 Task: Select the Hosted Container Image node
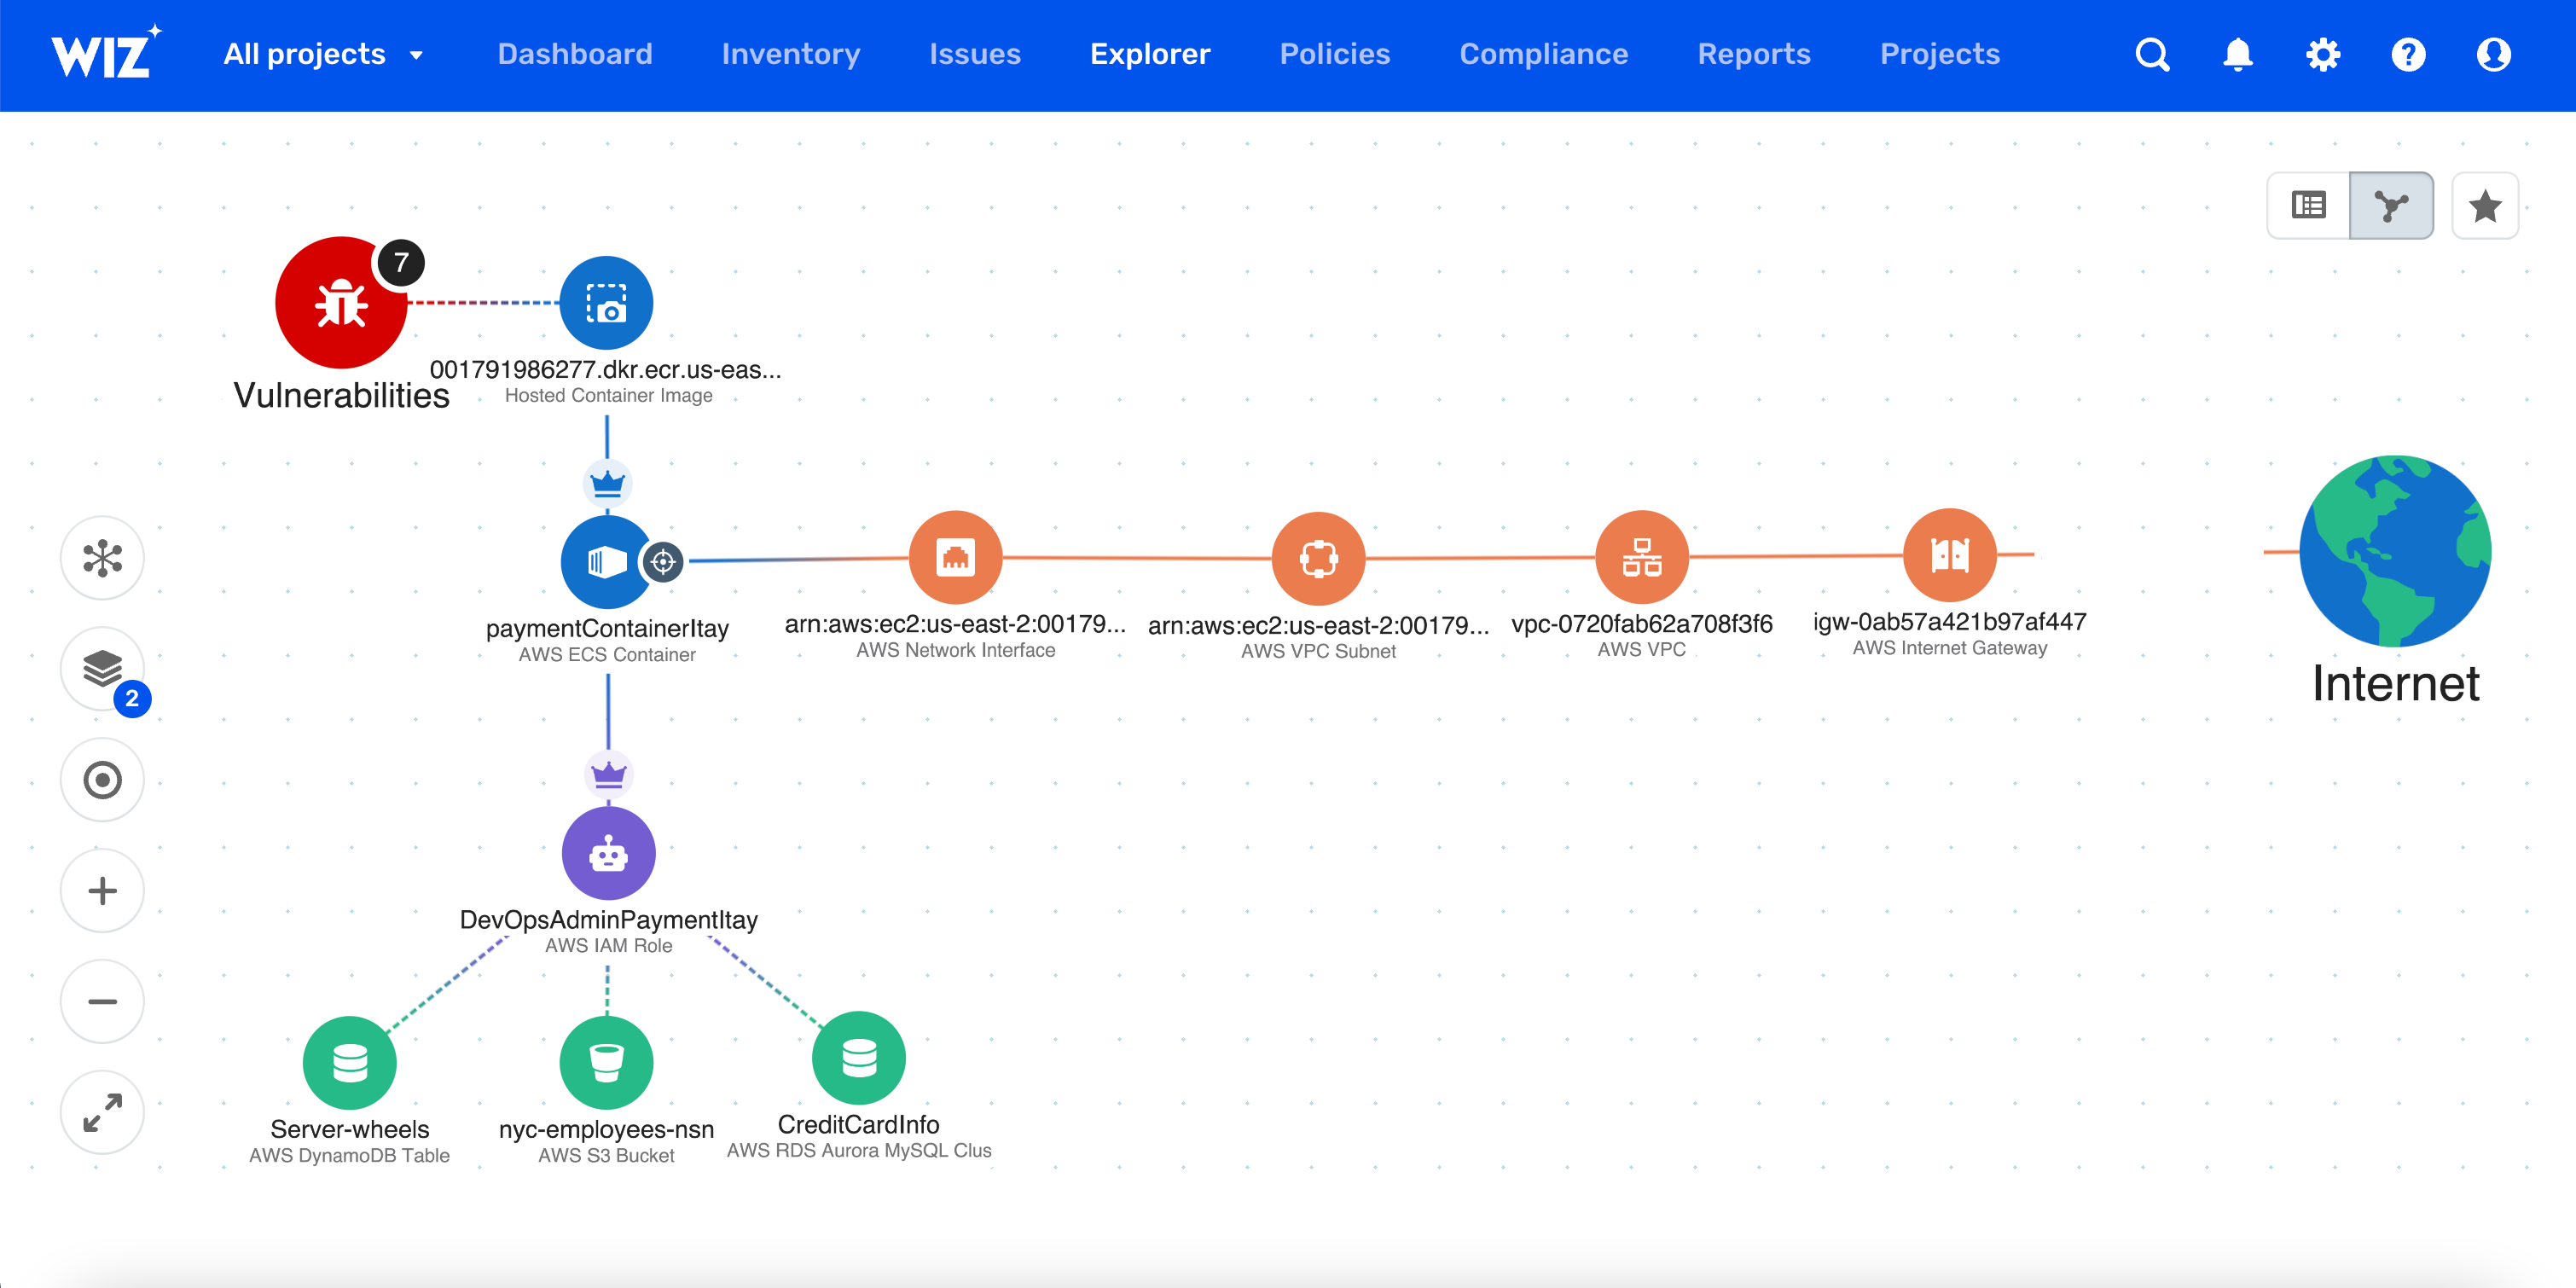pyautogui.click(x=606, y=303)
